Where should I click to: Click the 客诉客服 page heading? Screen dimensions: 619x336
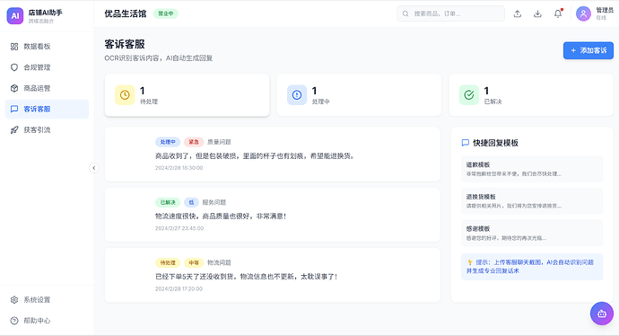125,44
